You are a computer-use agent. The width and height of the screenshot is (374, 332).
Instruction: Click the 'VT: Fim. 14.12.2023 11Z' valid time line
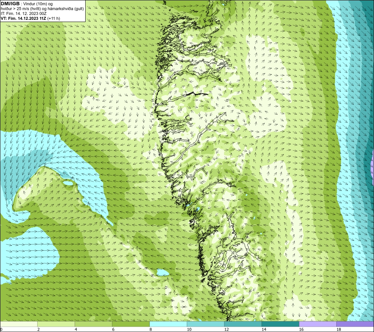(x=30, y=18)
